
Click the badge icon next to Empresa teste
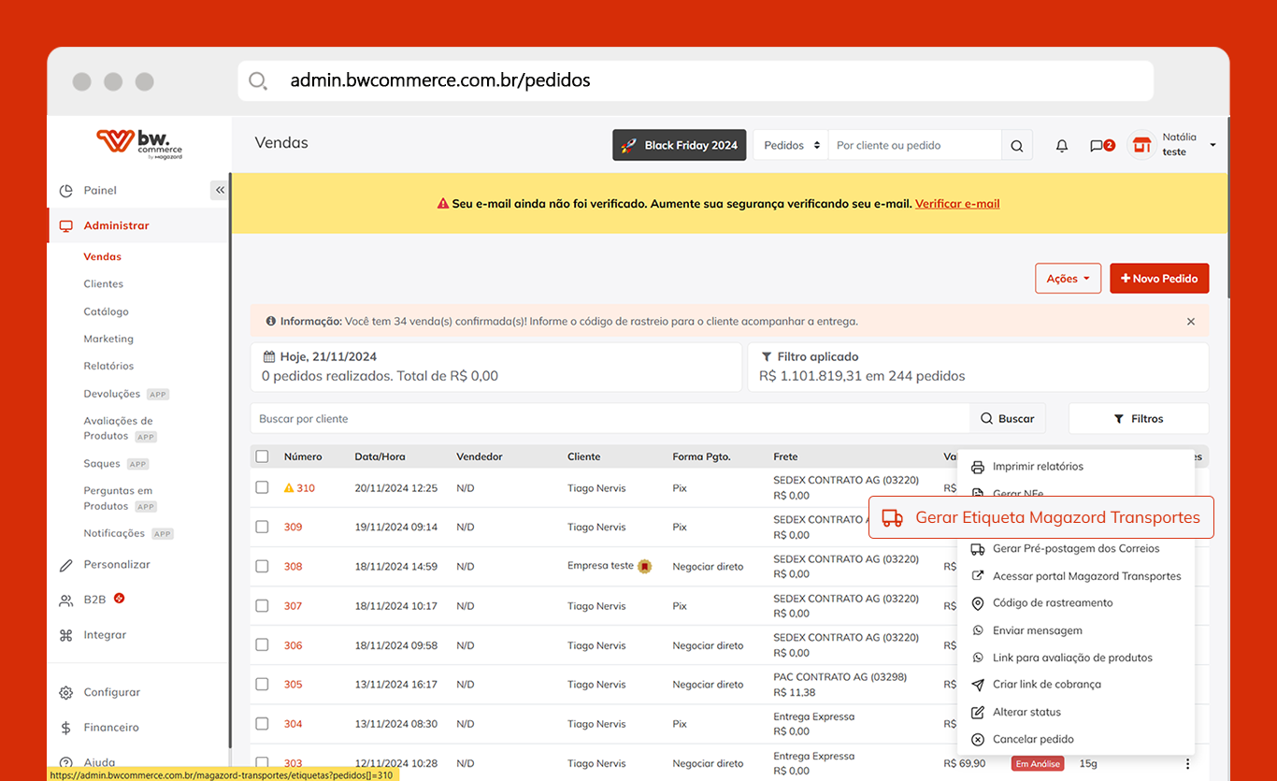[644, 566]
